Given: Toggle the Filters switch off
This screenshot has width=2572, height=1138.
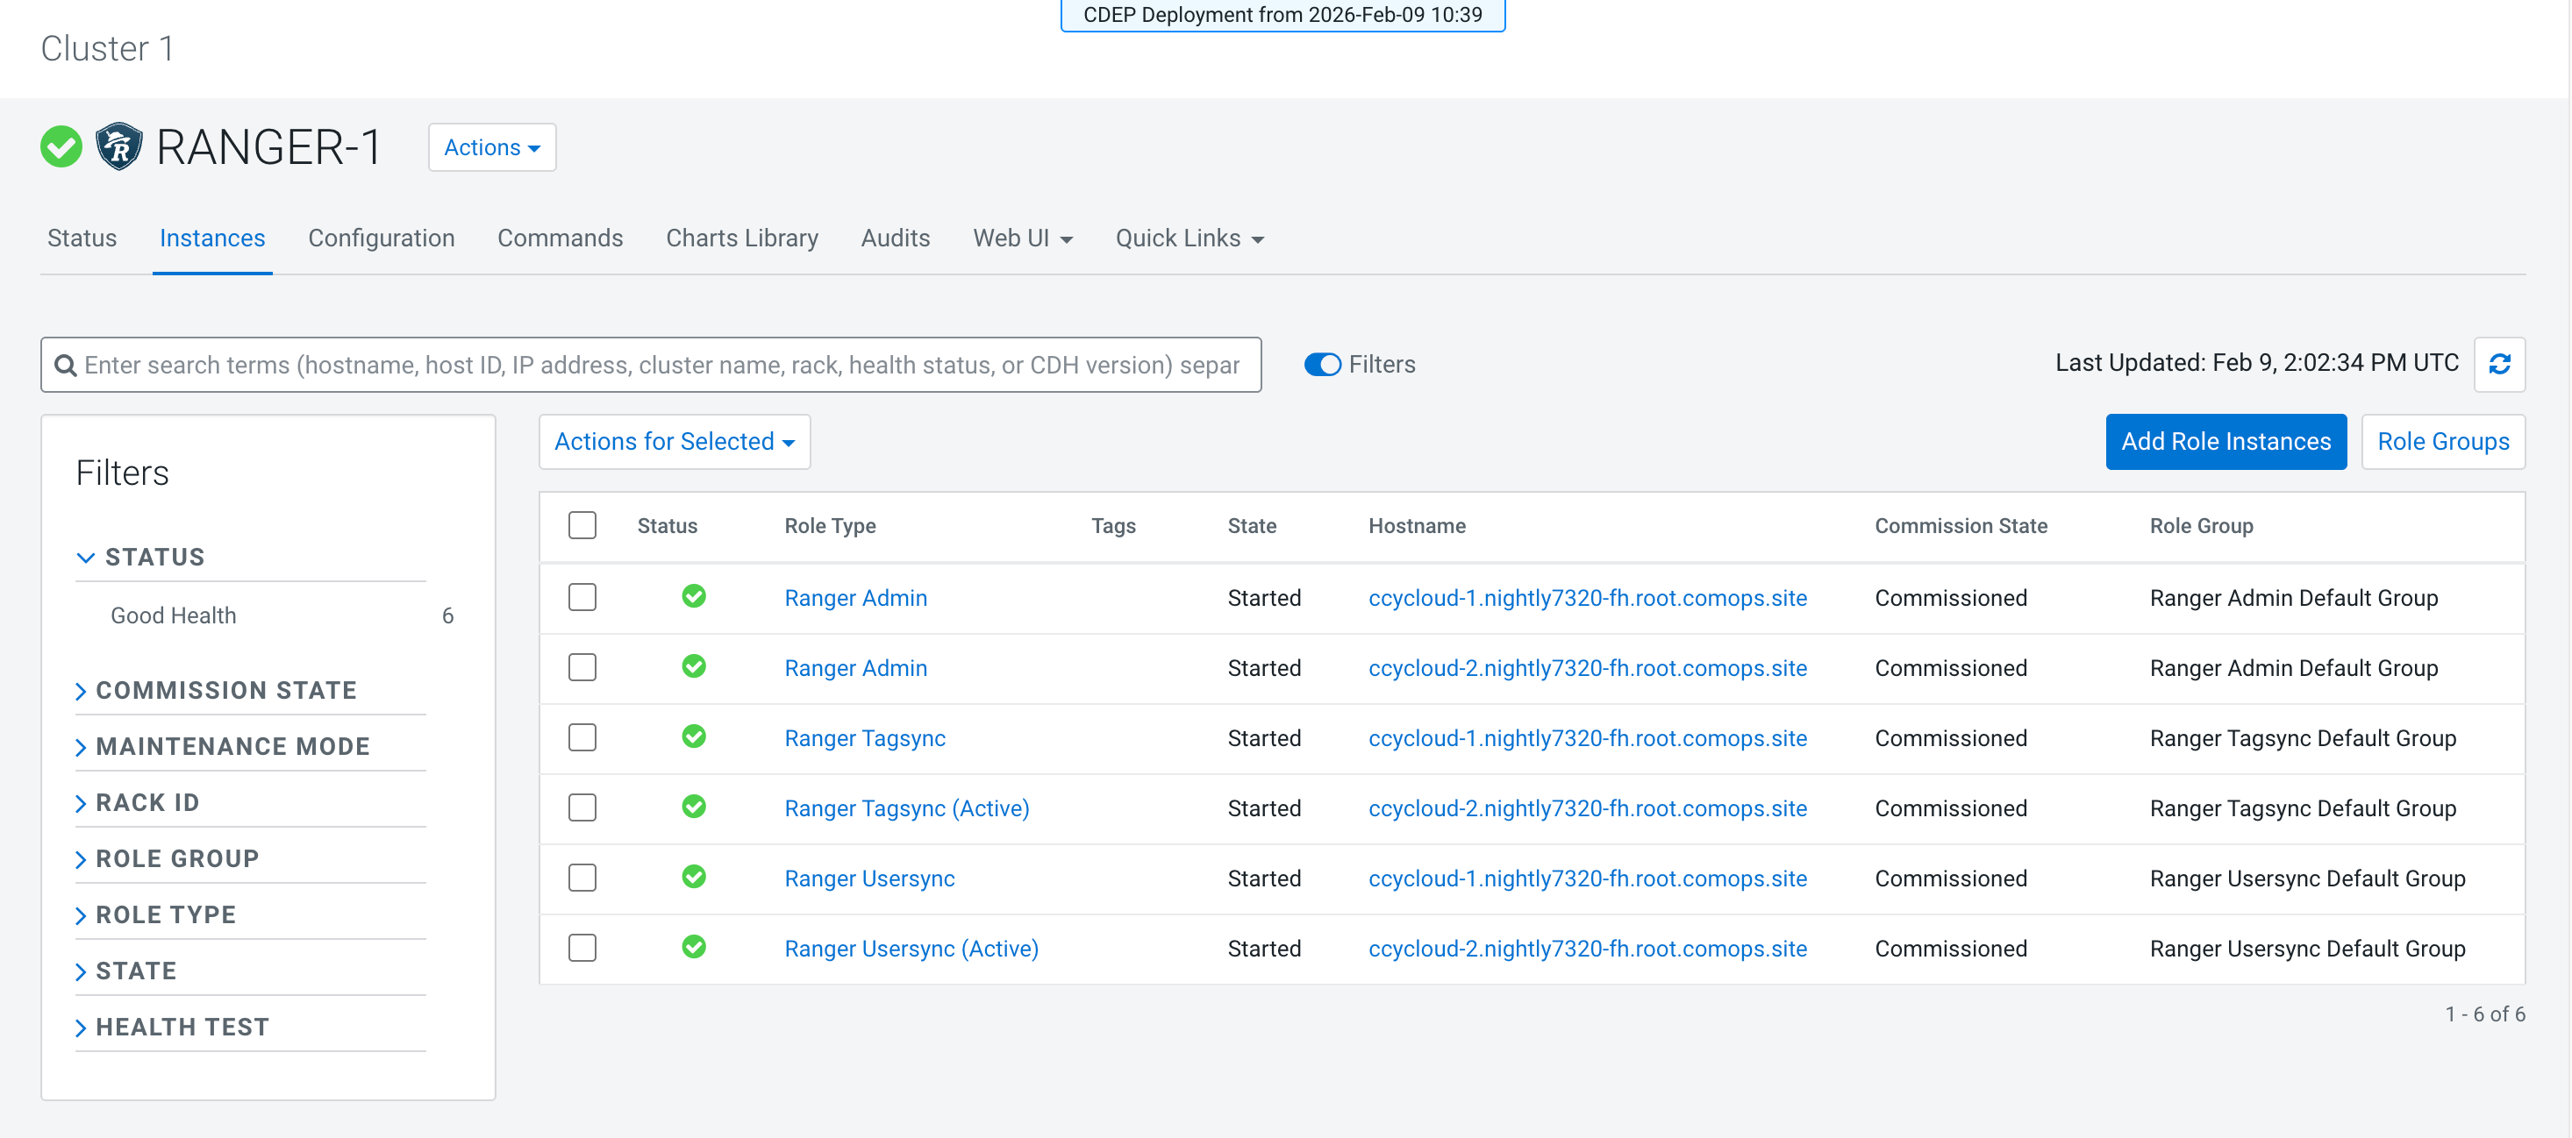Looking at the screenshot, I should click(1322, 365).
